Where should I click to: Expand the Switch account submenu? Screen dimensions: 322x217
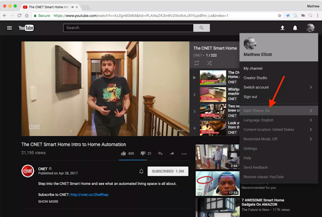click(278, 87)
